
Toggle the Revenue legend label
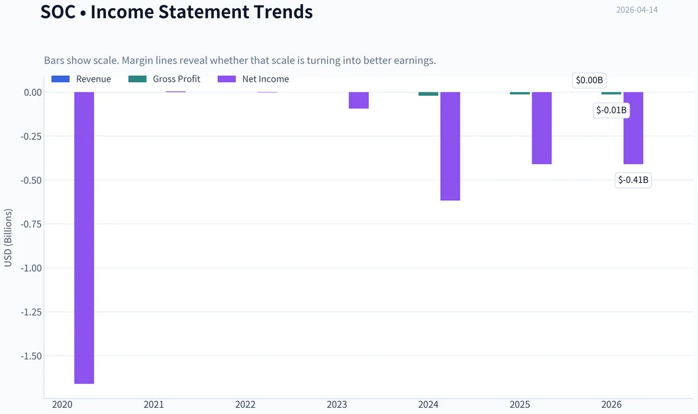(x=94, y=79)
